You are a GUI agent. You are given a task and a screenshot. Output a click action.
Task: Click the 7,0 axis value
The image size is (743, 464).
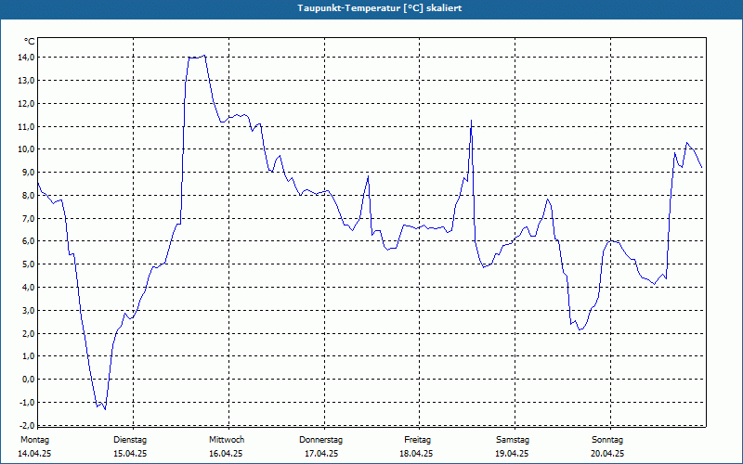tap(28, 218)
